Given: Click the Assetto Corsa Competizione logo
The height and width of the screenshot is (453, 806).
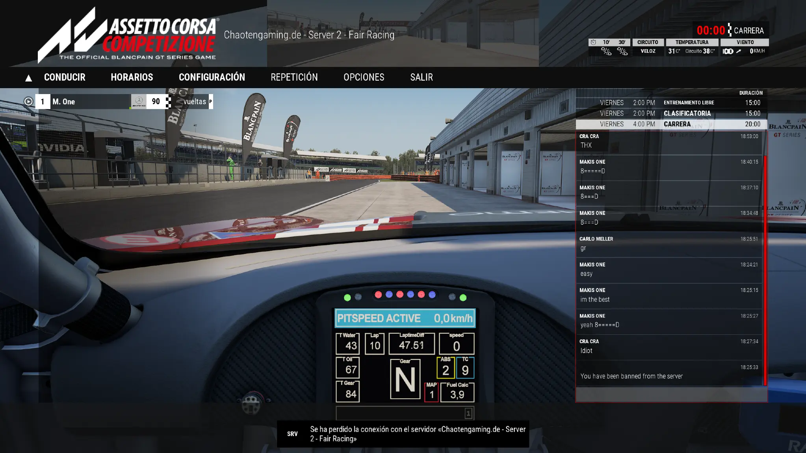Looking at the screenshot, I should coord(128,35).
